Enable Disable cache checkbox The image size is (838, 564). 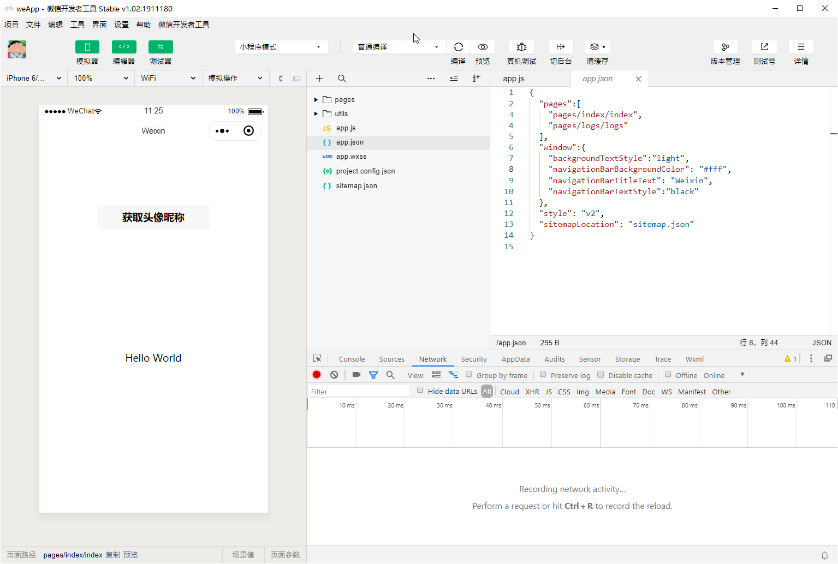[x=601, y=374]
